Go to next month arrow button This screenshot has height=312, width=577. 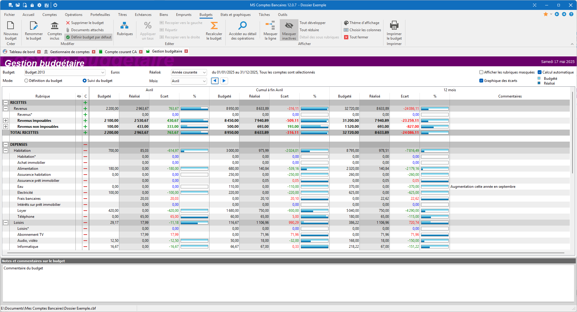[224, 81]
